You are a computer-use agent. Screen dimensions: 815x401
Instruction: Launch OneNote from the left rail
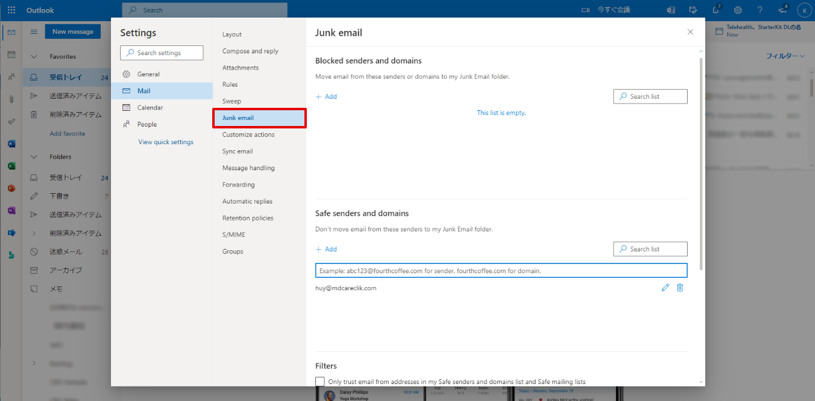click(x=11, y=210)
